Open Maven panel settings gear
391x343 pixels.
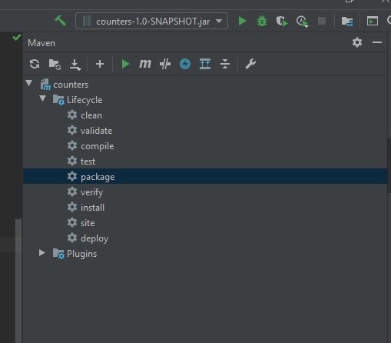tap(357, 42)
